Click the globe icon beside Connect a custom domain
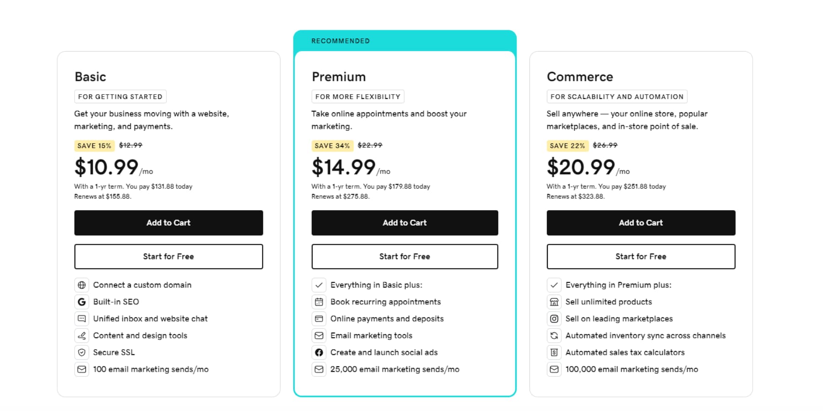 81,285
